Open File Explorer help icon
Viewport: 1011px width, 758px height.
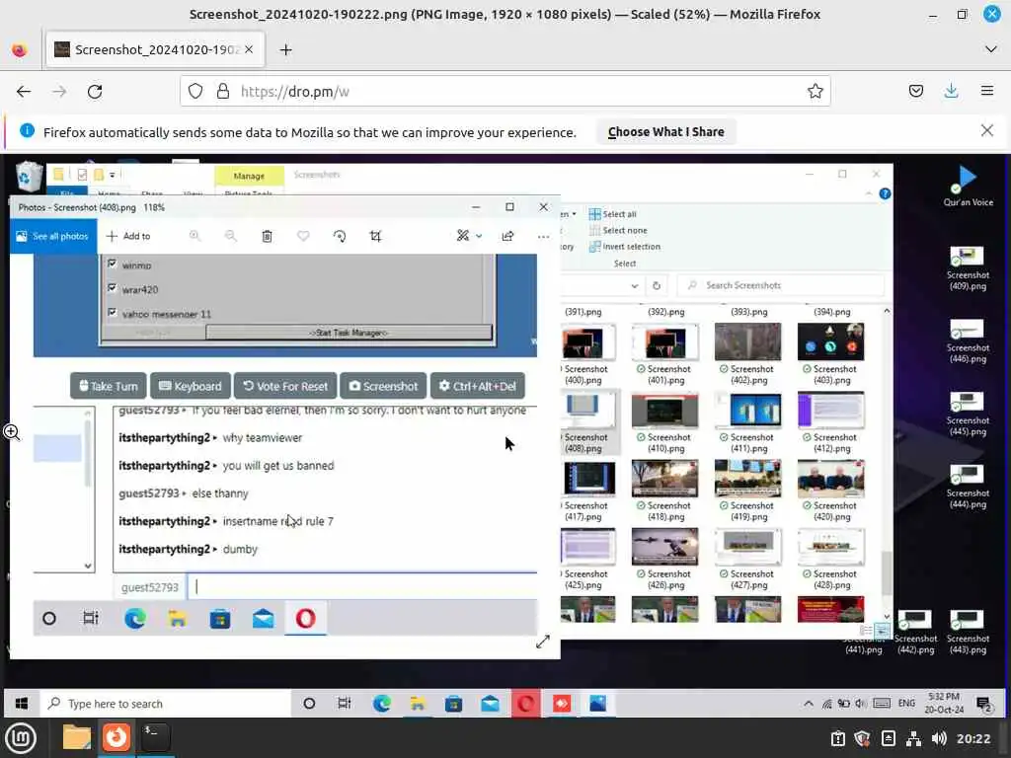point(885,193)
